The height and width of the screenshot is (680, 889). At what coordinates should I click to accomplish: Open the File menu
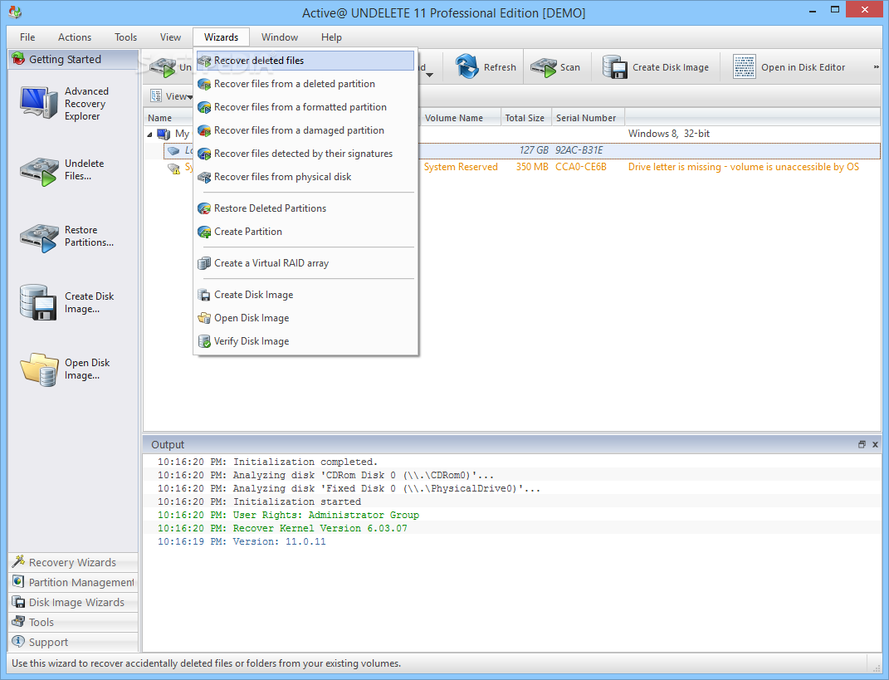click(27, 37)
